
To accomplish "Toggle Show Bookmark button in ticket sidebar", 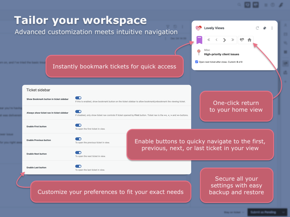I will pos(78,98).
